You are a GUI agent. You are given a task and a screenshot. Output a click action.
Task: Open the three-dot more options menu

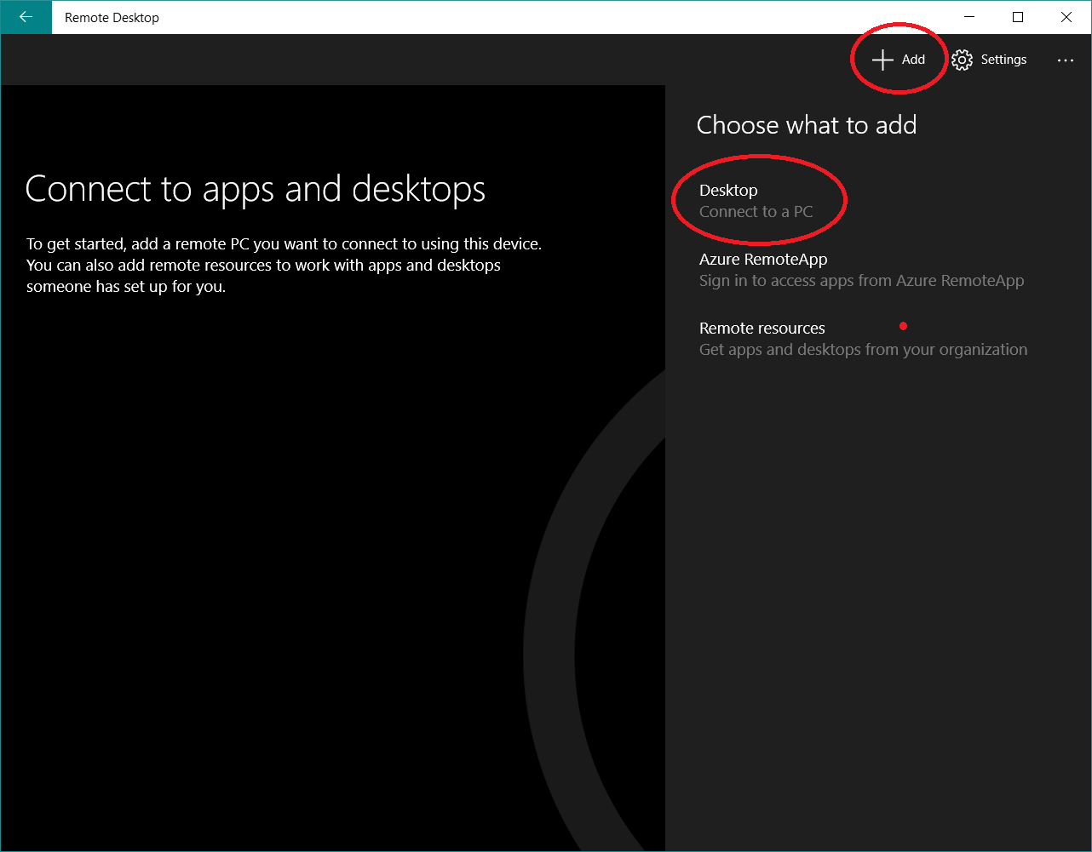(x=1066, y=60)
